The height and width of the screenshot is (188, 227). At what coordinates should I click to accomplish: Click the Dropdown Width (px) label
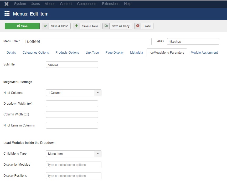tap(18, 104)
